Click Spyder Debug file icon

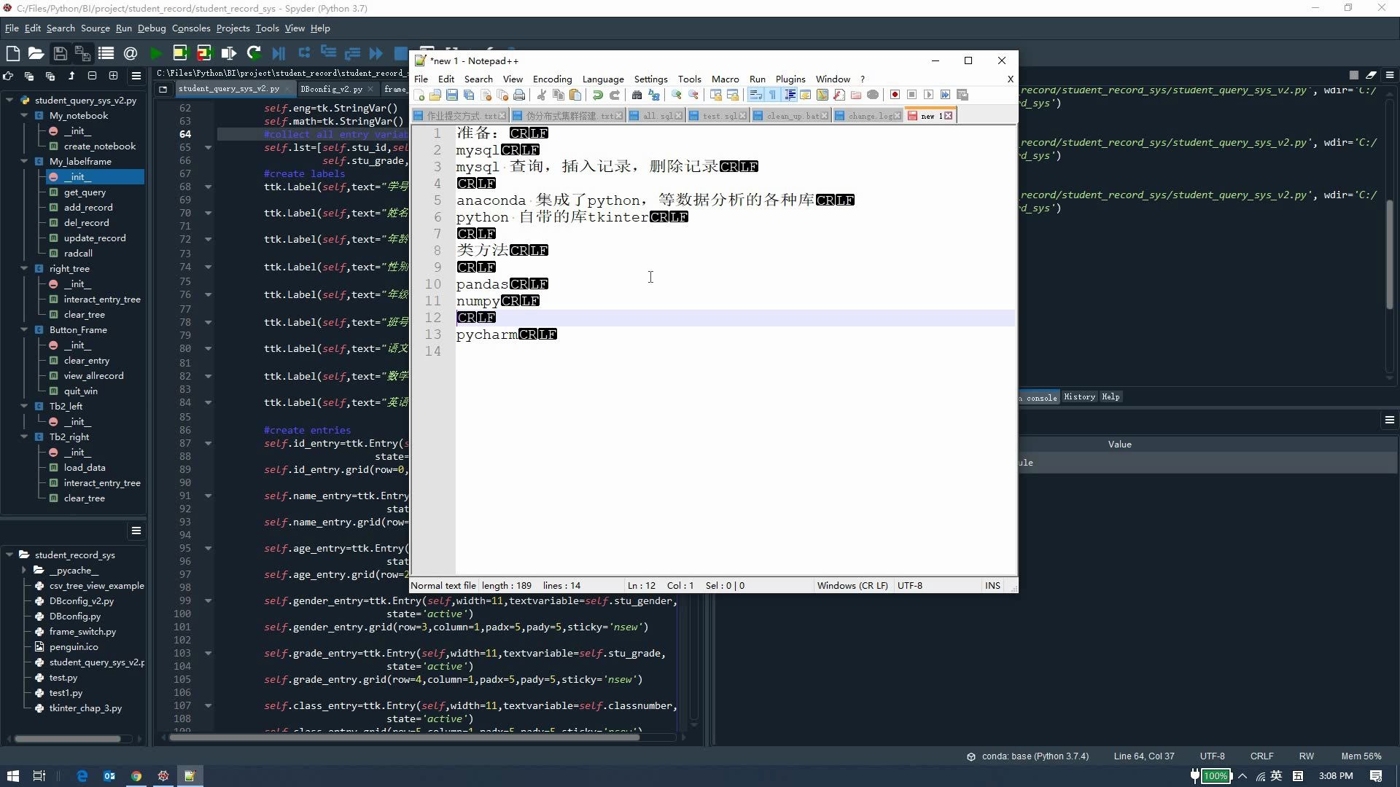click(x=279, y=53)
